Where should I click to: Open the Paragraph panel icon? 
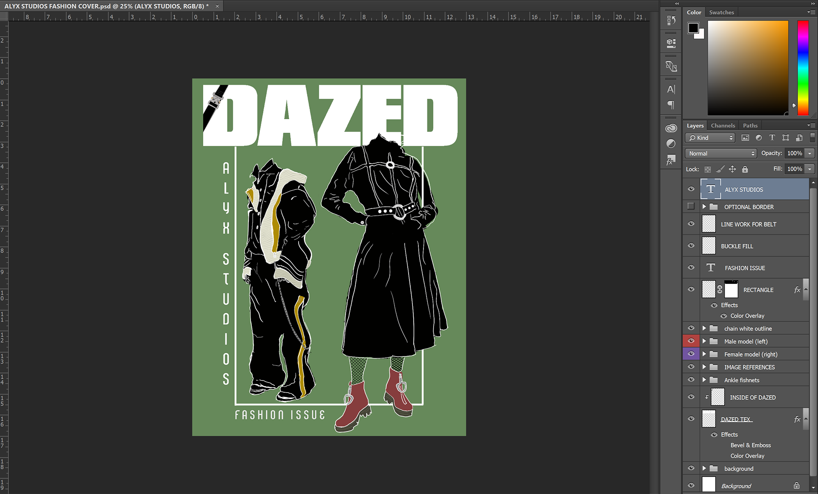coord(671,105)
